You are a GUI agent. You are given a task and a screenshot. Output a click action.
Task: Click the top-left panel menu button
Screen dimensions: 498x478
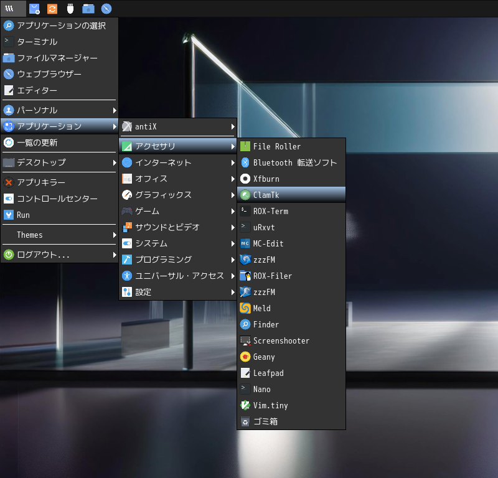[10, 9]
